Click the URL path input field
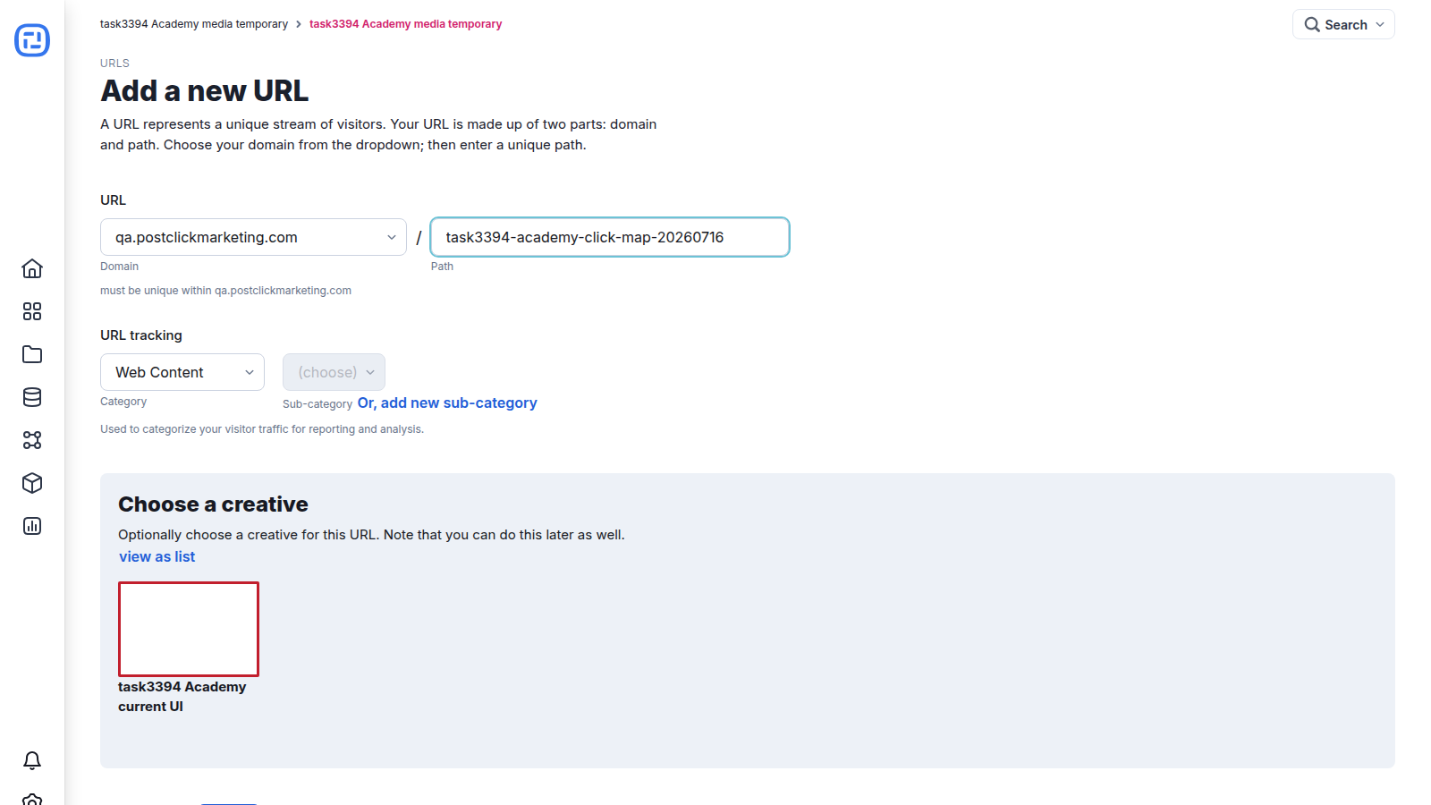The height and width of the screenshot is (805, 1431). click(x=610, y=237)
